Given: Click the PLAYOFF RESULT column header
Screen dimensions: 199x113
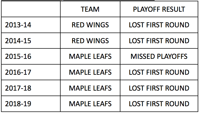Looking at the screenshot, I should pos(159,9).
